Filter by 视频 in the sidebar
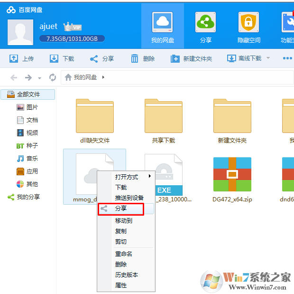 [28, 133]
